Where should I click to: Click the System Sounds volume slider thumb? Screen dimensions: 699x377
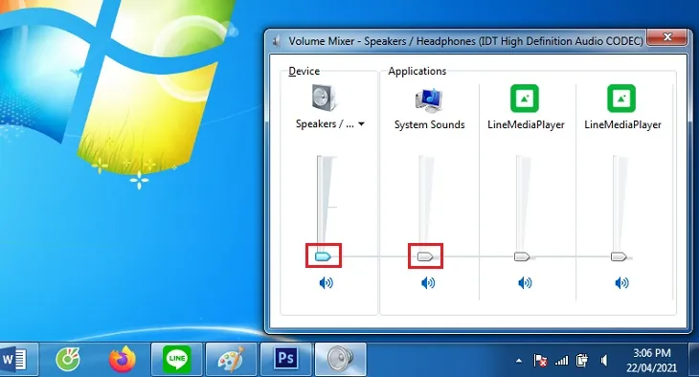point(425,256)
